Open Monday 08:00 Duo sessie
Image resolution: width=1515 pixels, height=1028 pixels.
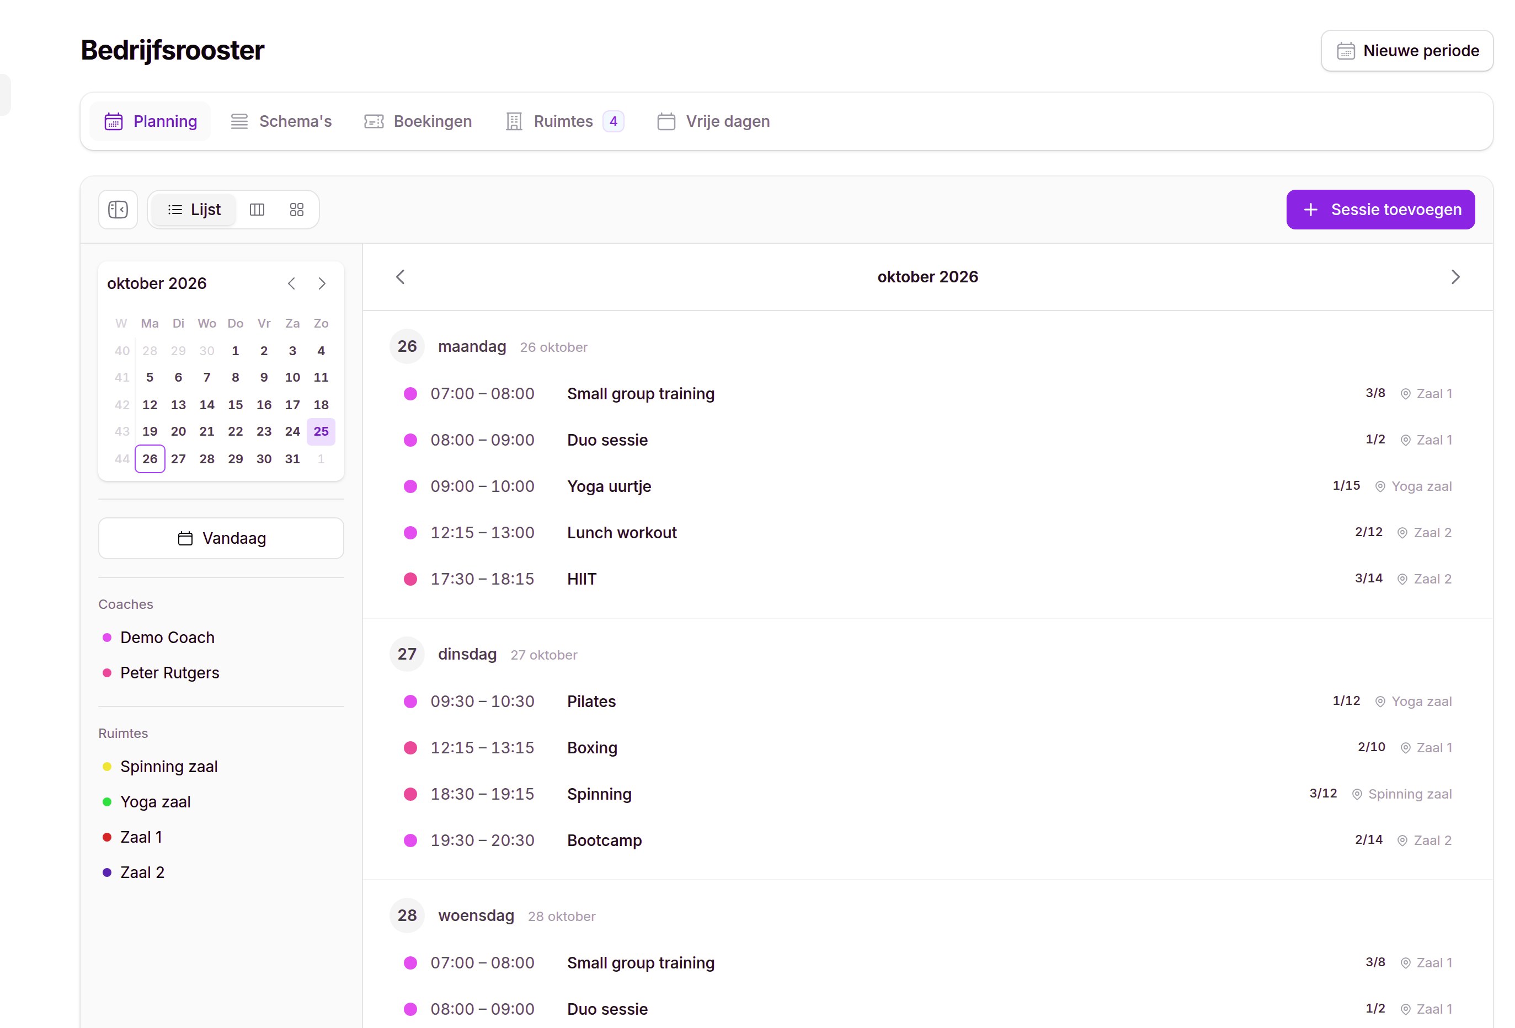[927, 440]
